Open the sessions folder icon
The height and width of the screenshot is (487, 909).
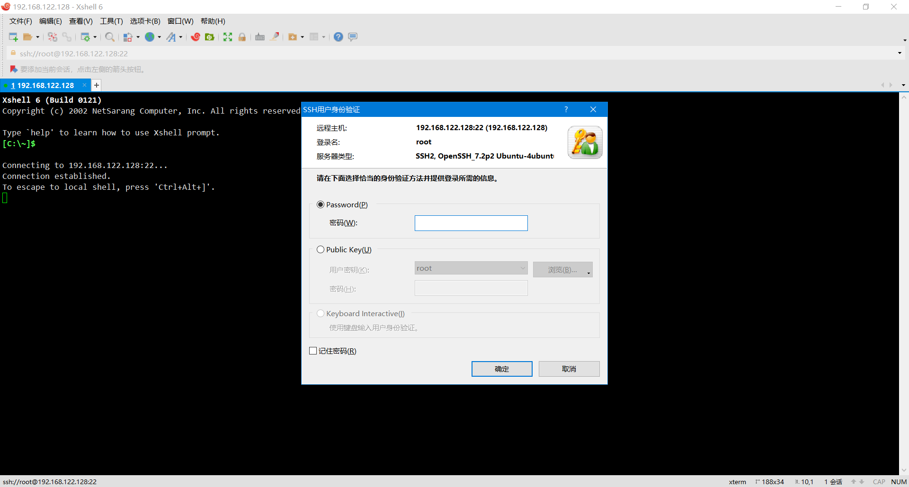pyautogui.click(x=28, y=37)
